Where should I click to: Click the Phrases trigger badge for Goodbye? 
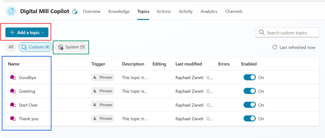(x=103, y=77)
